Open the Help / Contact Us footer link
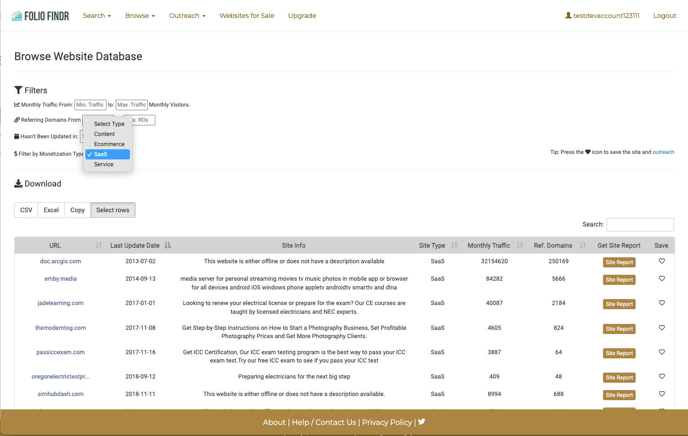 (324, 422)
